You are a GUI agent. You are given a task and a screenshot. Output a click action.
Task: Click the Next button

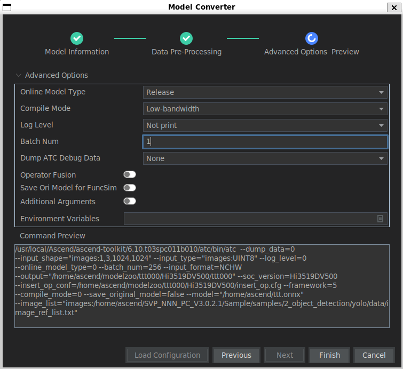click(x=285, y=355)
